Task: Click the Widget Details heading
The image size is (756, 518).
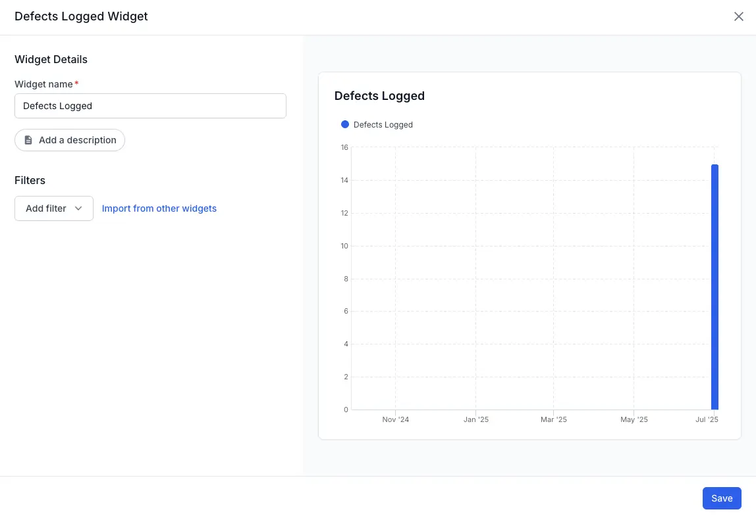Action: coord(51,59)
